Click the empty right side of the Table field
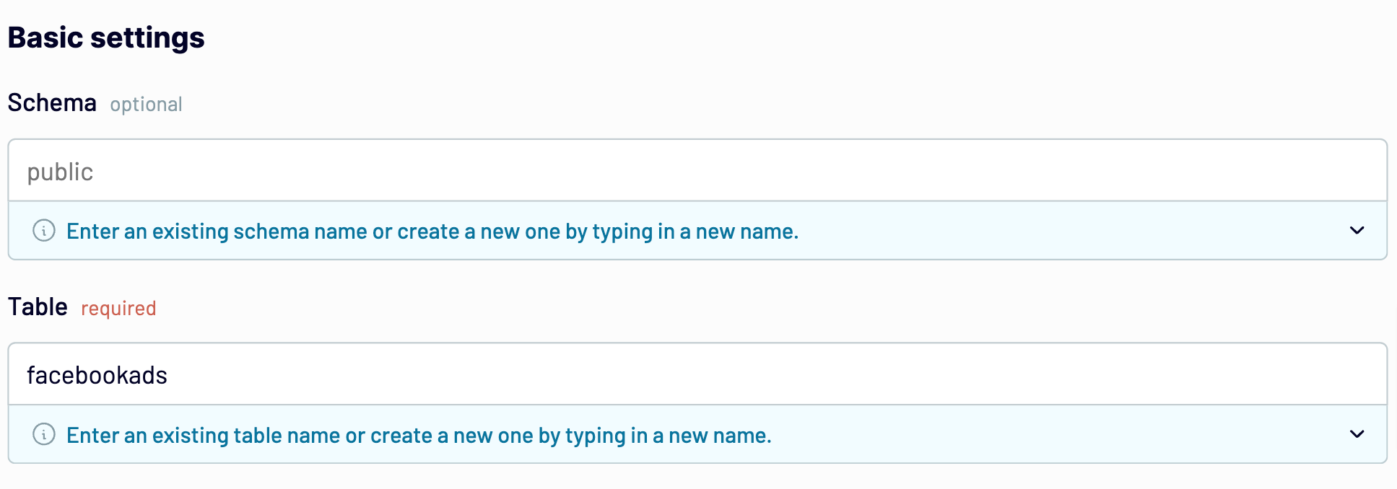Viewport: 1397px width, 489px height. pyautogui.click(x=1083, y=374)
